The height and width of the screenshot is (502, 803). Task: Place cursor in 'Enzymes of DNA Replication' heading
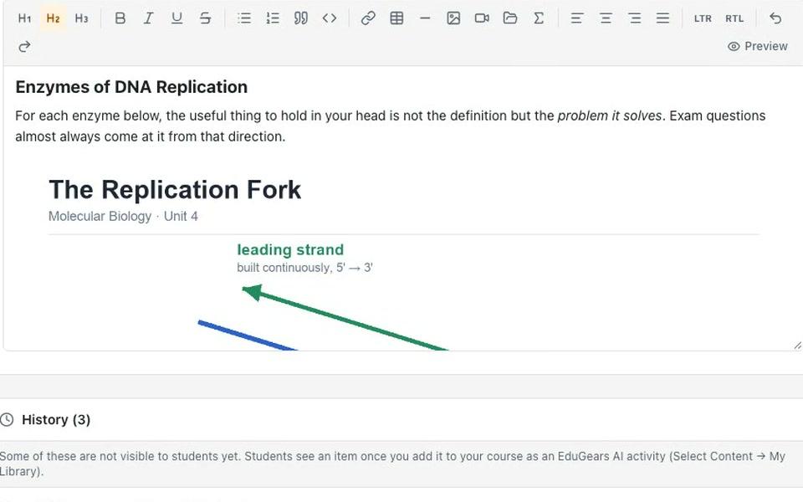tap(131, 87)
